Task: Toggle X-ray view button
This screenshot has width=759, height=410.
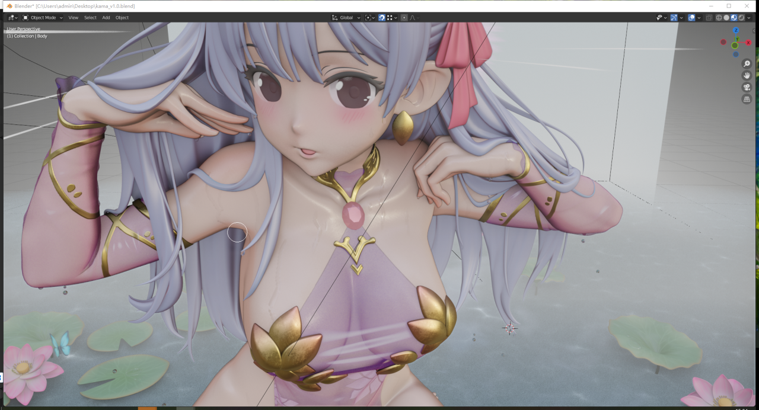Action: pyautogui.click(x=709, y=18)
